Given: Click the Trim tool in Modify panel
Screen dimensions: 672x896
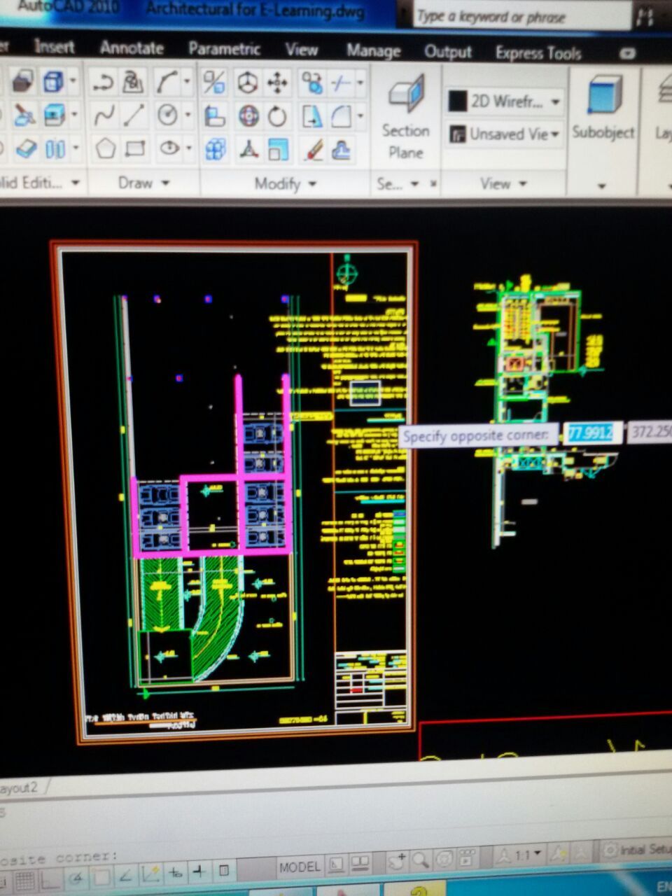Looking at the screenshot, I should click(x=340, y=83).
